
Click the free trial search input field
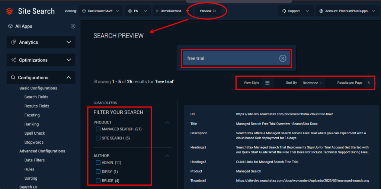tap(229, 58)
